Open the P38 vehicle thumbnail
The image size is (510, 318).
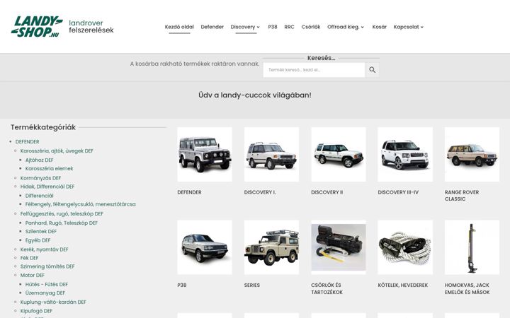(x=205, y=247)
